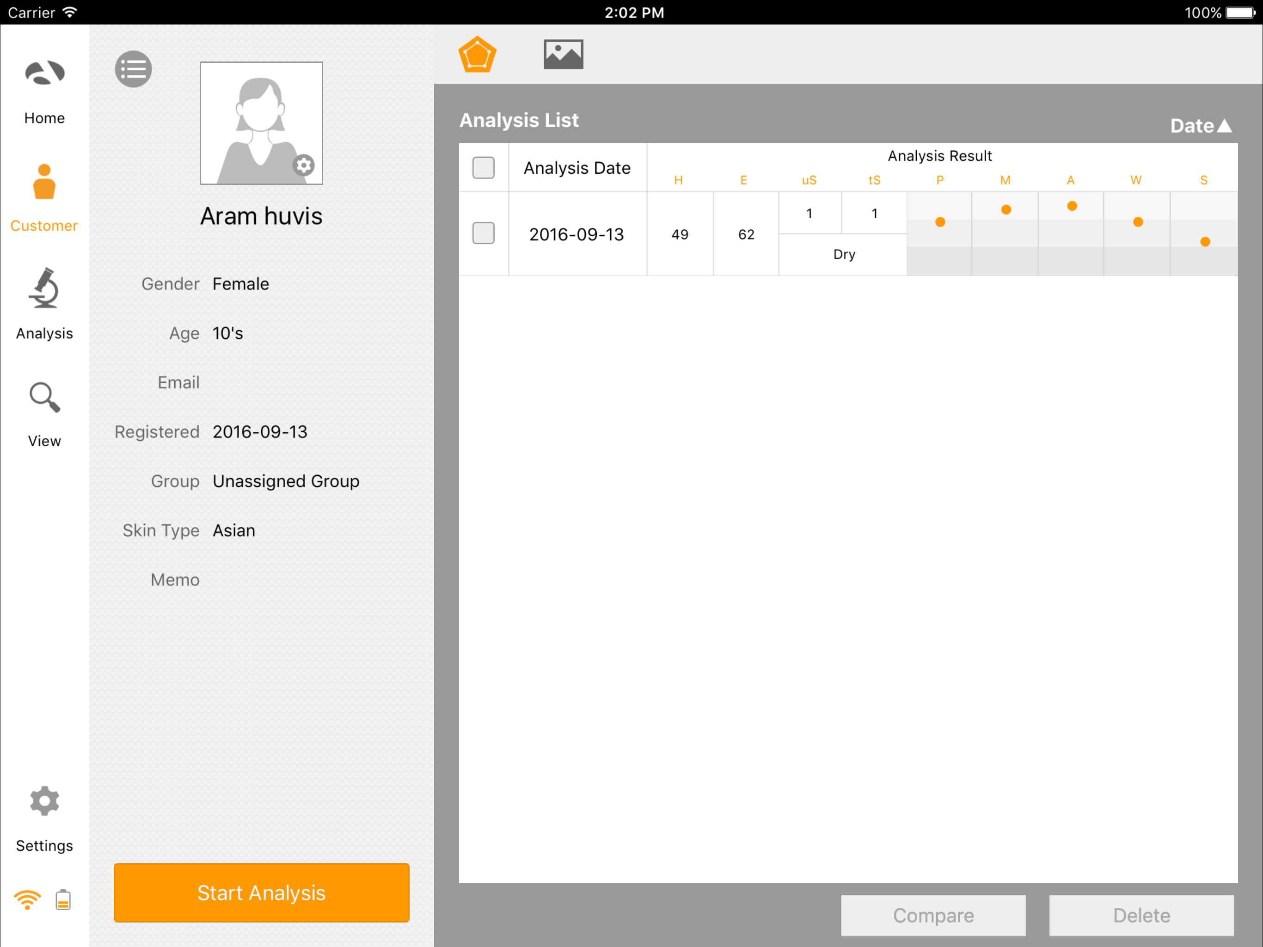
Task: Click the H value 49
Action: click(x=680, y=234)
